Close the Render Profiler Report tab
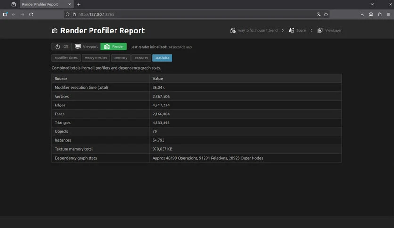394x228 pixels. pyautogui.click(x=70, y=4)
